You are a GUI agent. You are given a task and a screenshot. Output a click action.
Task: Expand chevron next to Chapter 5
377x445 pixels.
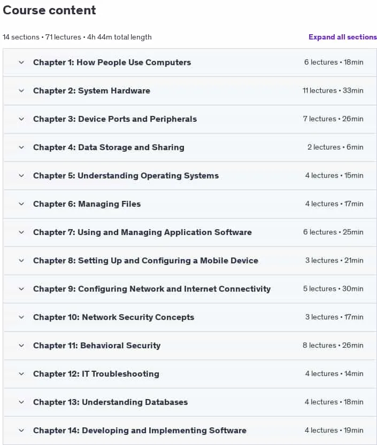(x=21, y=176)
